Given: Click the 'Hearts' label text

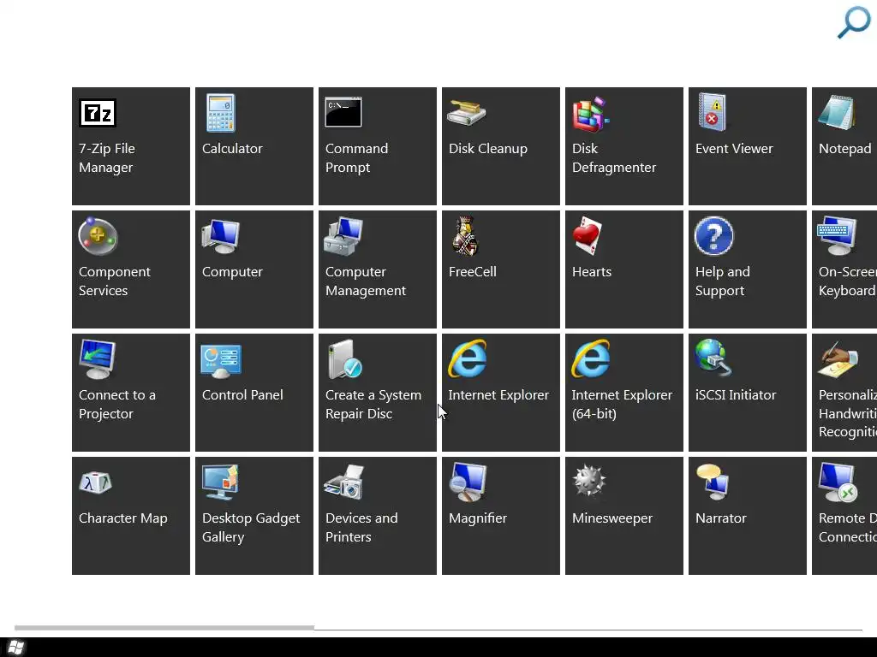Looking at the screenshot, I should [x=591, y=272].
